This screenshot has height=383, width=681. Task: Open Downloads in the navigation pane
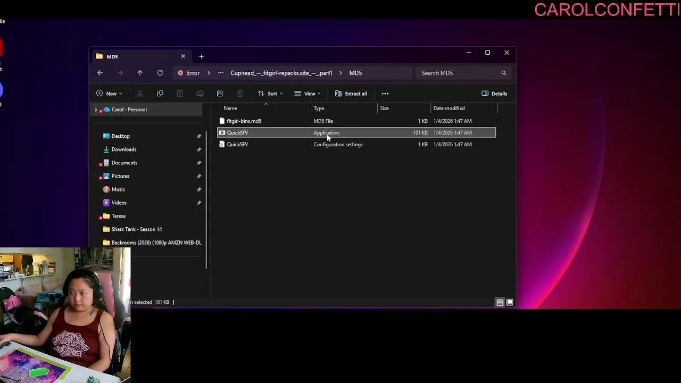(124, 149)
